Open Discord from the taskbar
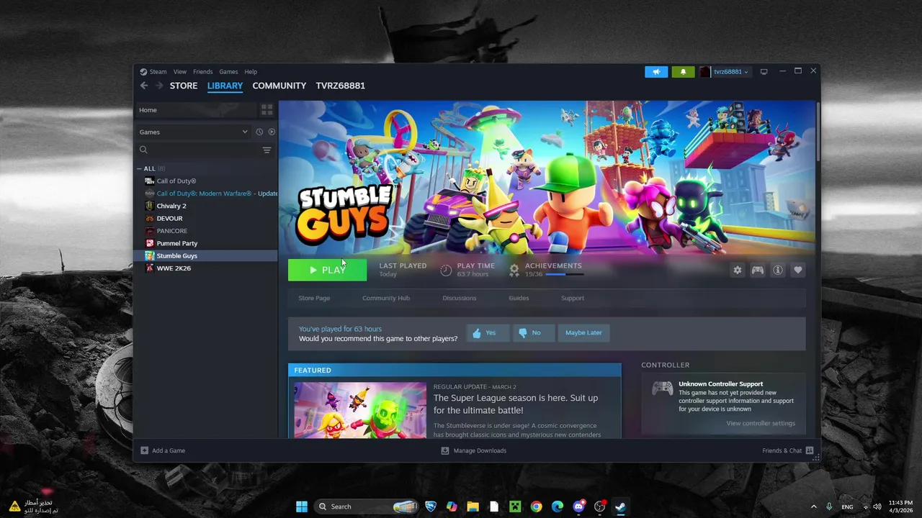 pyautogui.click(x=578, y=506)
